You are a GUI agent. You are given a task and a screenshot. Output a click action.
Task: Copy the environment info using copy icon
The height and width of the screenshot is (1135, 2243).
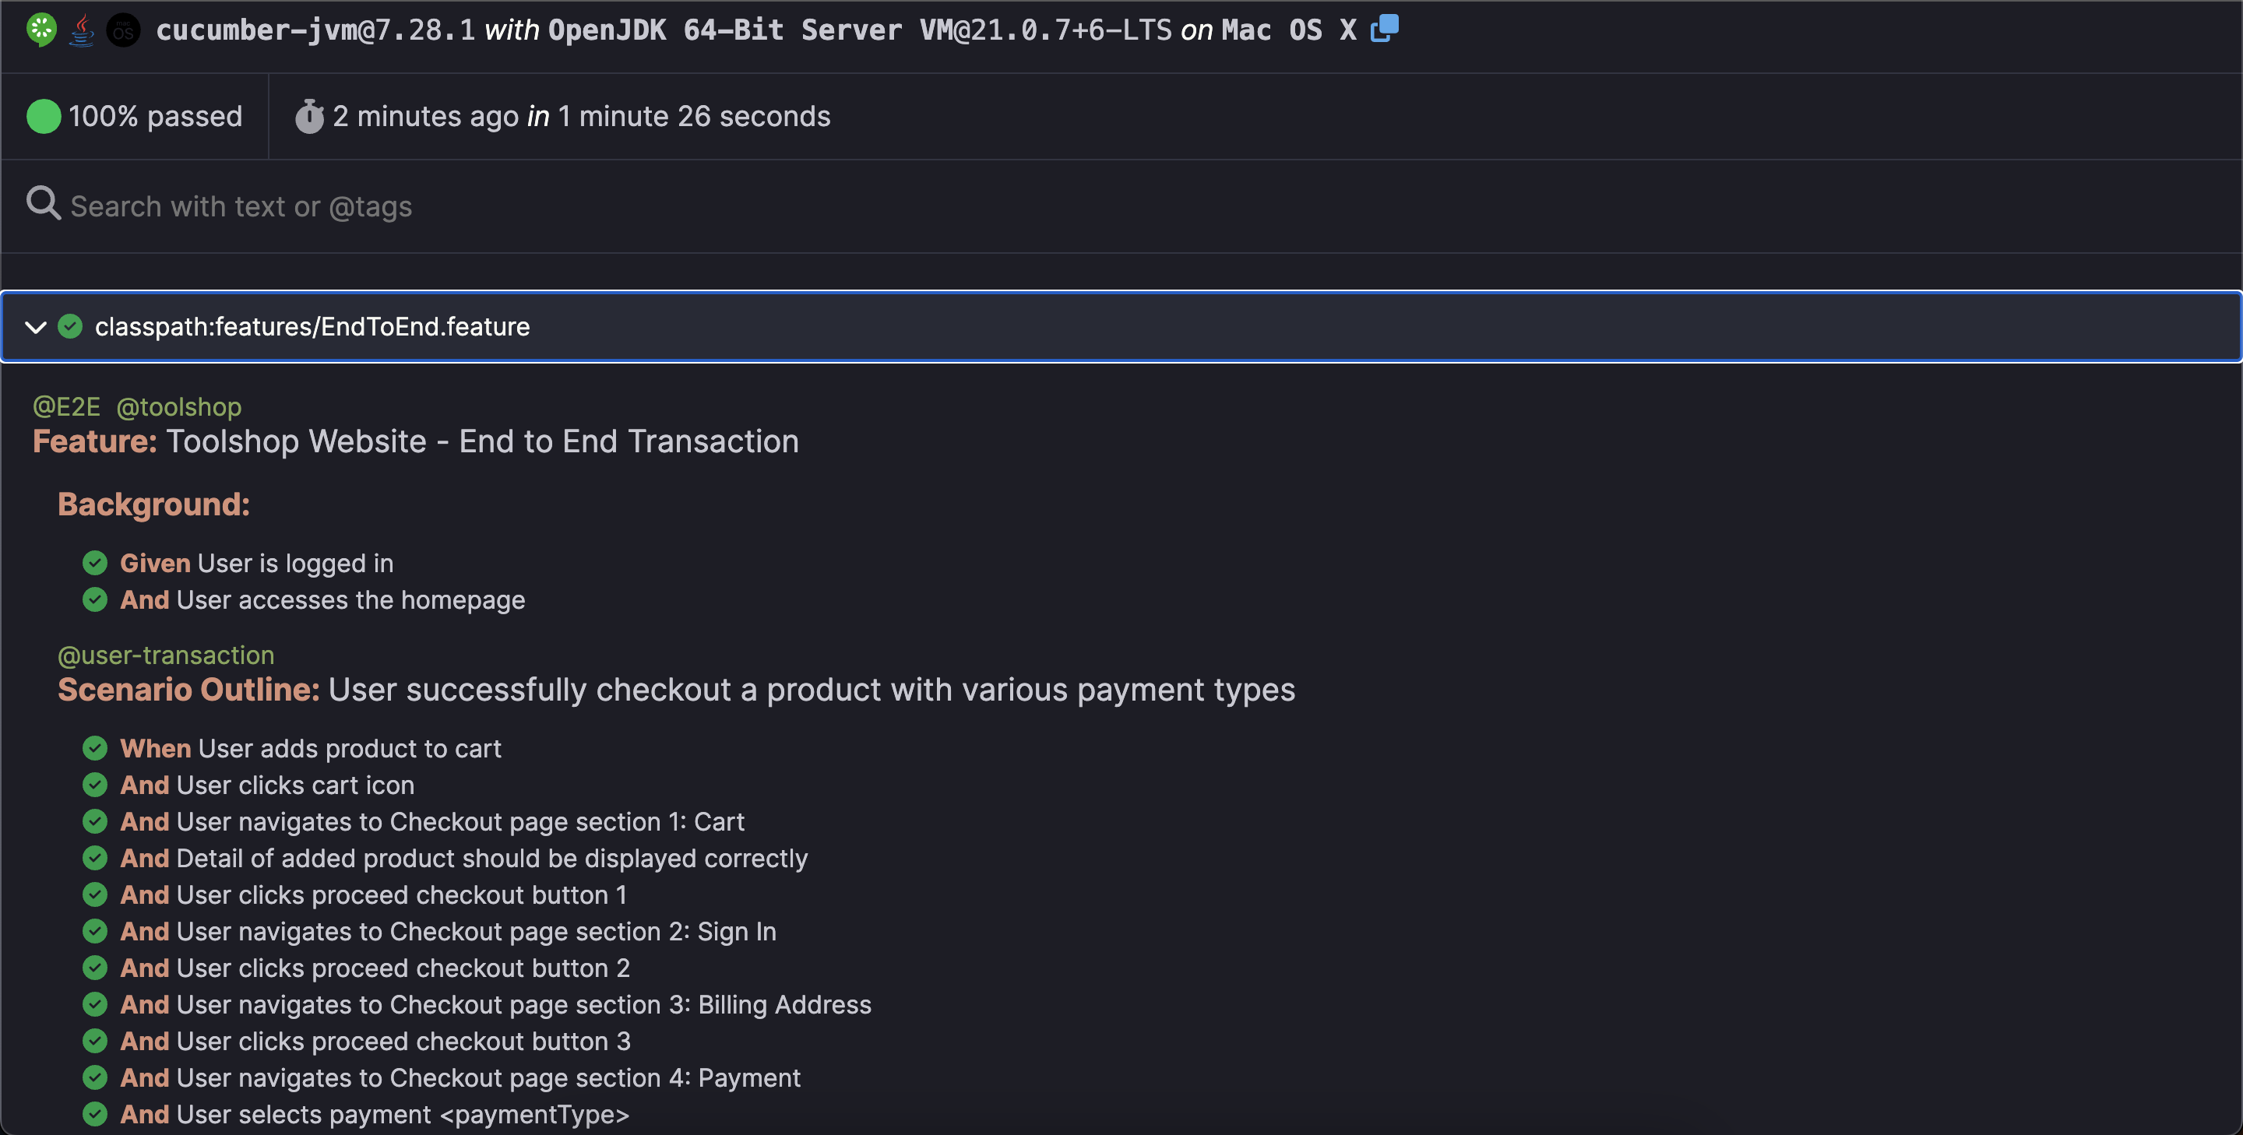click(1385, 29)
